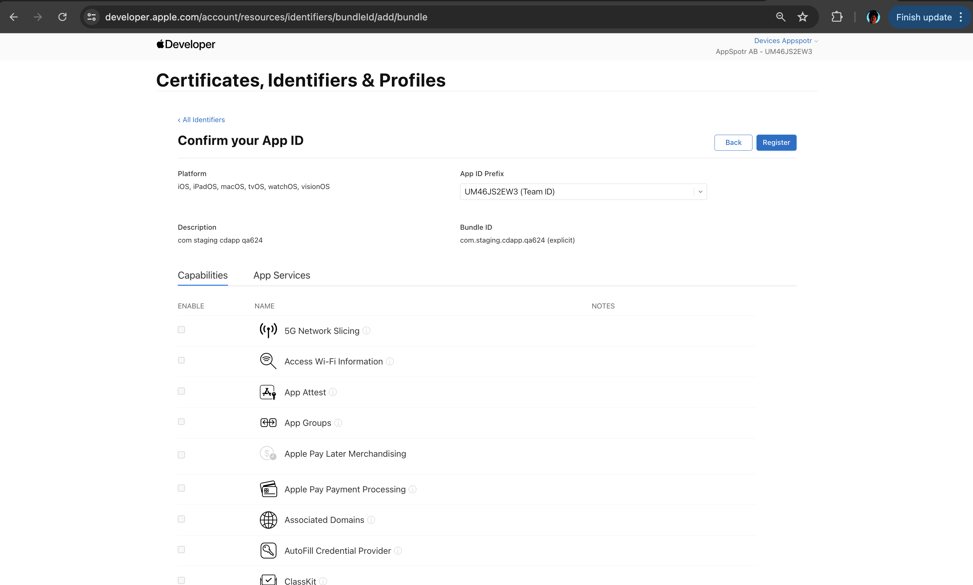Image resolution: width=973 pixels, height=585 pixels.
Task: Enable Apple Pay Later Merchandising checkbox
Action: click(x=181, y=455)
